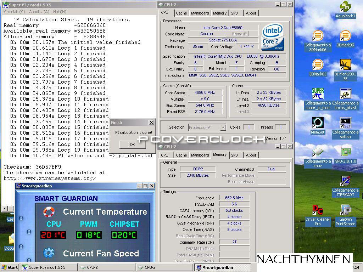Click Super PI horizontal scrollbar left arrow
Screen dimensions: 363x272
point(5,208)
